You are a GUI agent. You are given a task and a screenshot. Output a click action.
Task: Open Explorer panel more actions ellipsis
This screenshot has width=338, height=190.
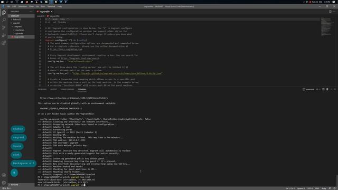(x=31, y=12)
